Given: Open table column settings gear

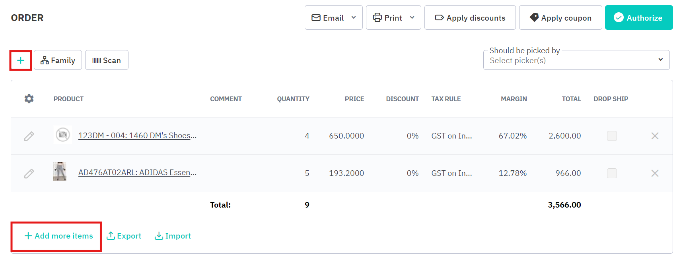Looking at the screenshot, I should coord(29,99).
